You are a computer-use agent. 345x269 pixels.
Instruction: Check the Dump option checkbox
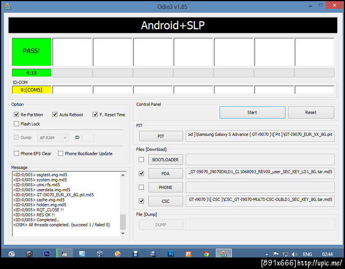tap(16, 137)
